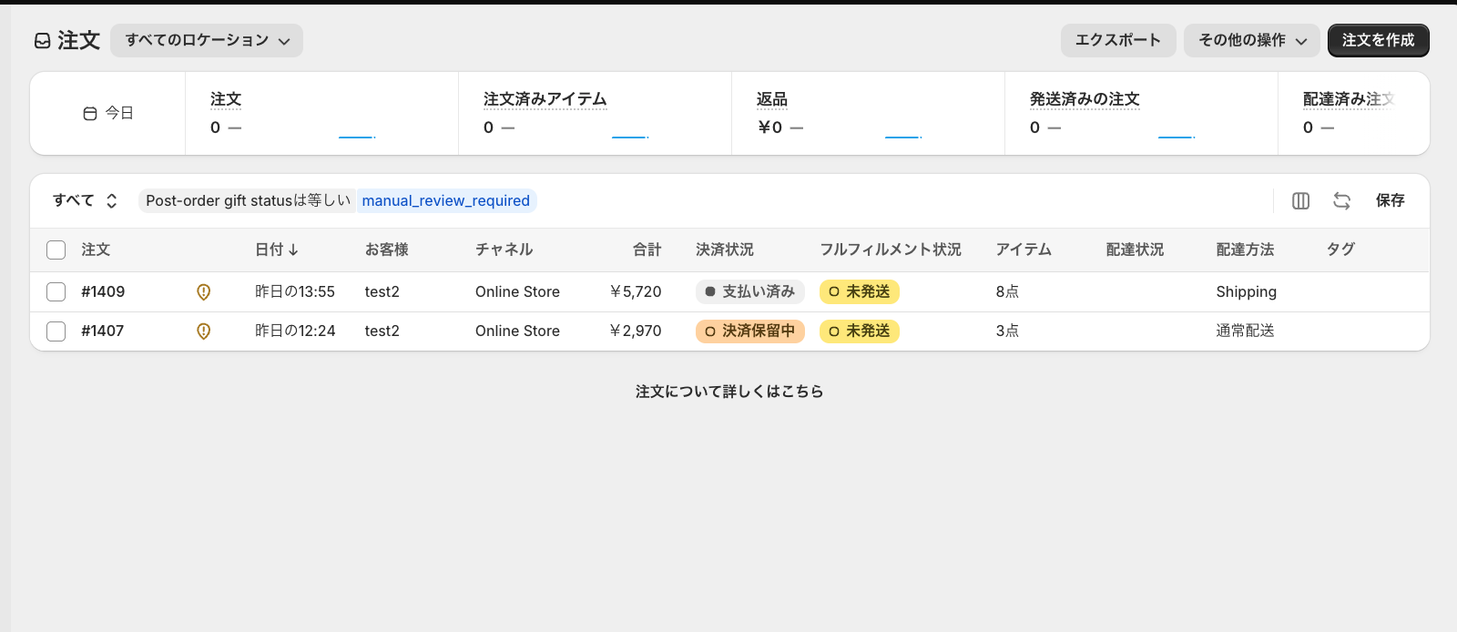Click the 配達方法 column header
This screenshot has width=1457, height=632.
[1246, 250]
